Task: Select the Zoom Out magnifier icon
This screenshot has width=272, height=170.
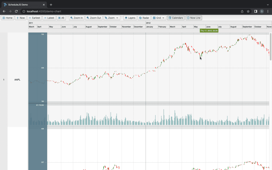Action: (x=88, y=18)
